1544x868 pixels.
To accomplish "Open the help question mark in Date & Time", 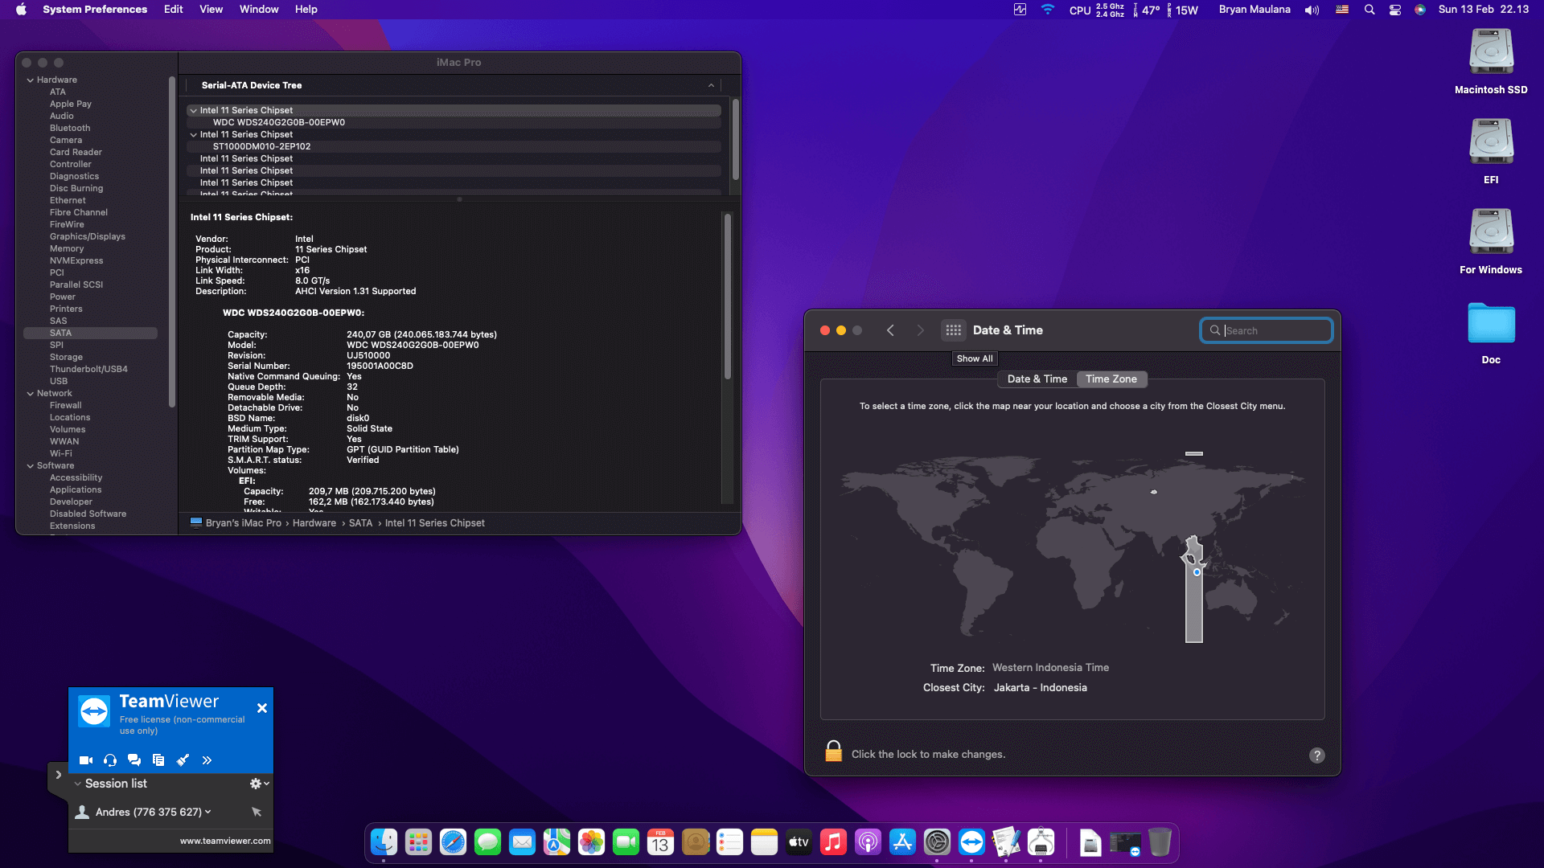I will tap(1316, 755).
